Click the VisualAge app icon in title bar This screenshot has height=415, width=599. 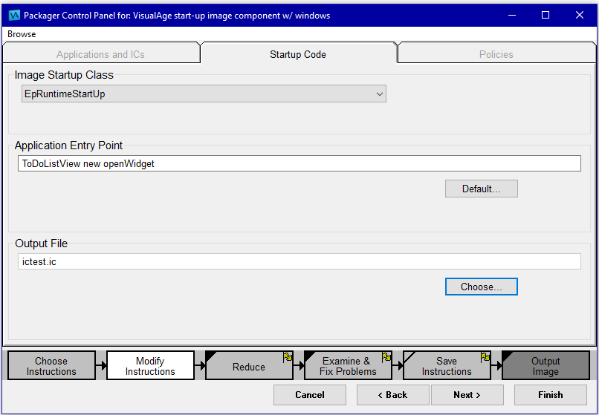[x=13, y=15]
